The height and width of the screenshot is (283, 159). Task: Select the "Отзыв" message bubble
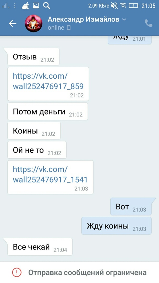(x=33, y=57)
